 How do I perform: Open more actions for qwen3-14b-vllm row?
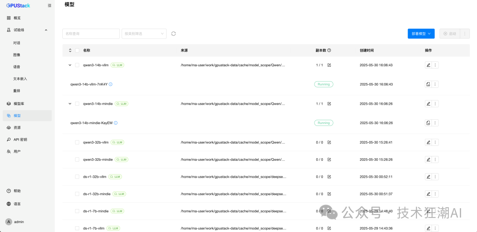[435, 65]
